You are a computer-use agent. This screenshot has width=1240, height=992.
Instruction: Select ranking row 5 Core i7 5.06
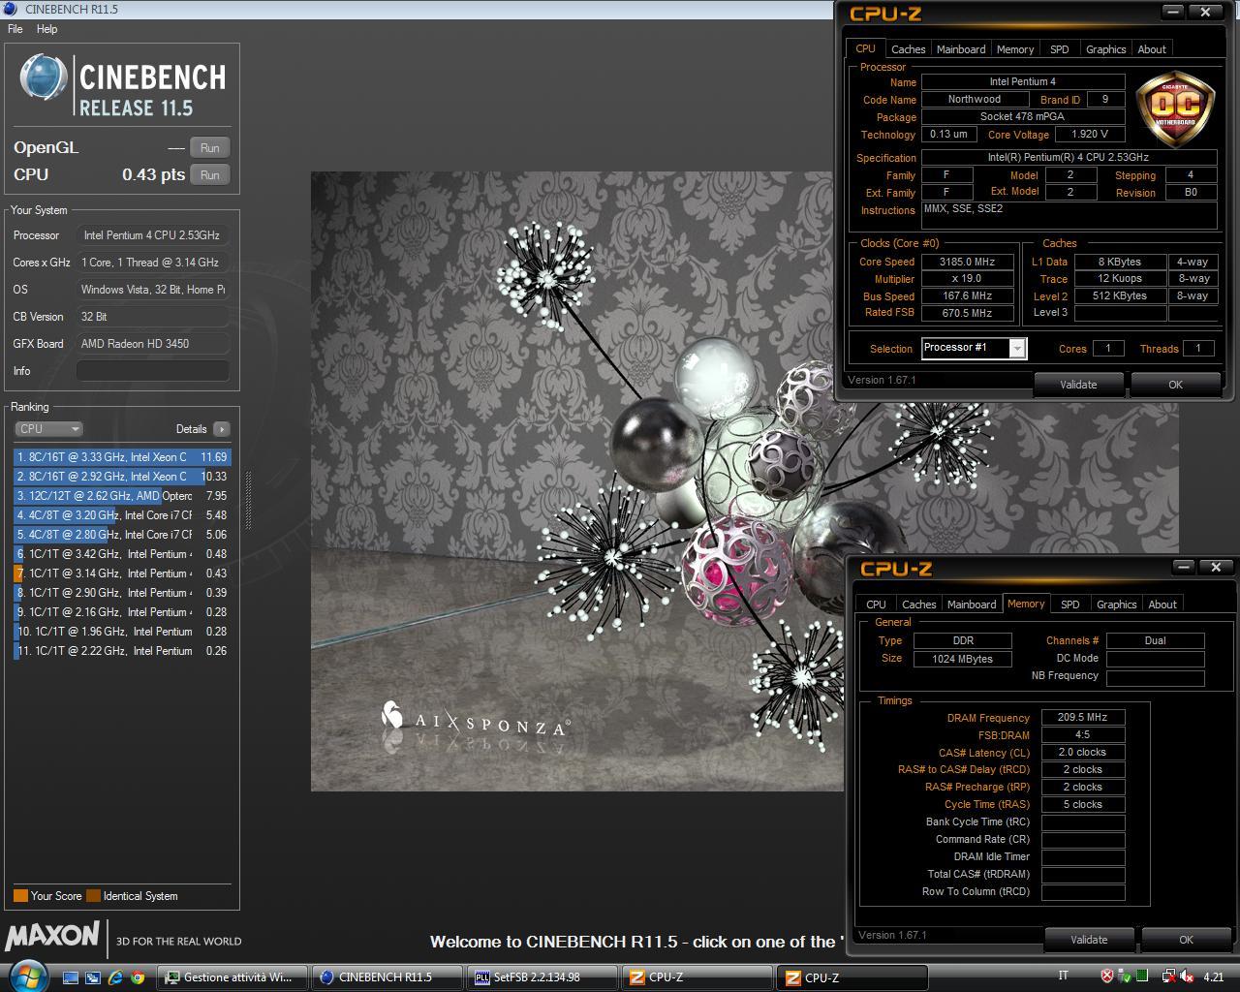[x=122, y=534]
